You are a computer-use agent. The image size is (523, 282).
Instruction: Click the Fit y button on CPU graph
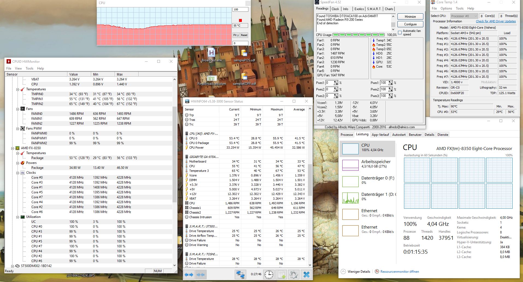[x=236, y=35]
